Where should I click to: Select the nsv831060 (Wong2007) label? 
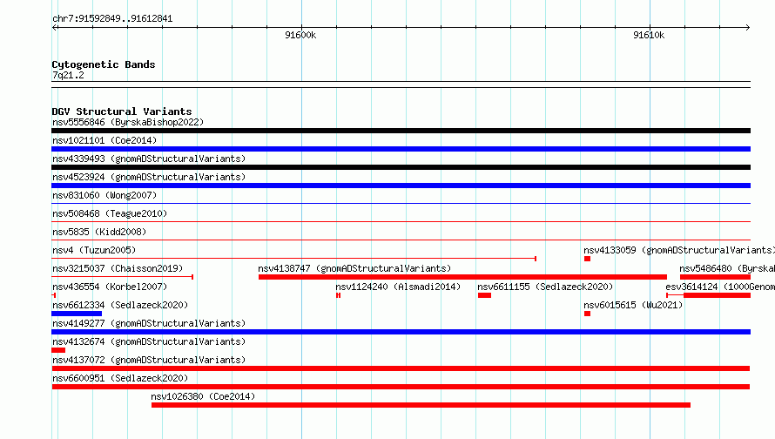pyautogui.click(x=104, y=195)
